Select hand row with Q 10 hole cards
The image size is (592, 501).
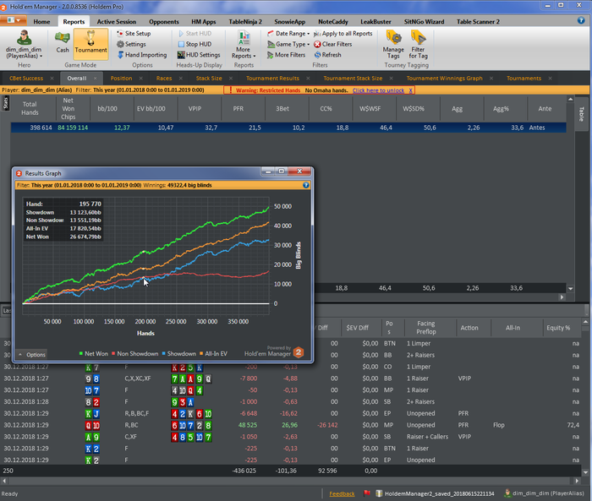point(290,425)
